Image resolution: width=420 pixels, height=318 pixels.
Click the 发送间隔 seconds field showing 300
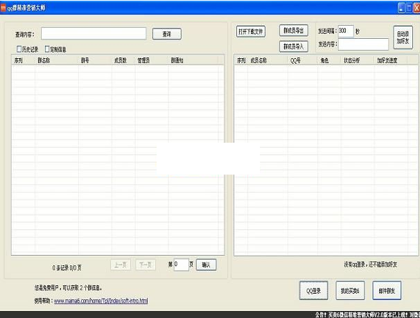click(345, 31)
